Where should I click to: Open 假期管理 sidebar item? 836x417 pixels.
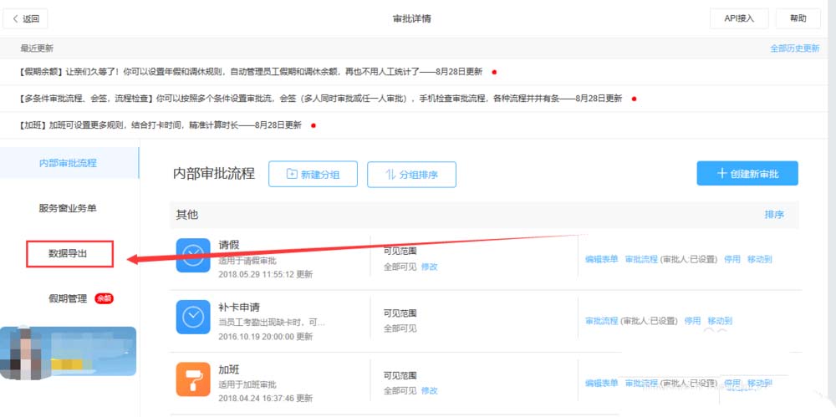67,298
